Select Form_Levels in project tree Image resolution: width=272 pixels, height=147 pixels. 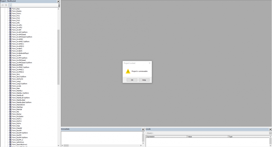click(16, 86)
